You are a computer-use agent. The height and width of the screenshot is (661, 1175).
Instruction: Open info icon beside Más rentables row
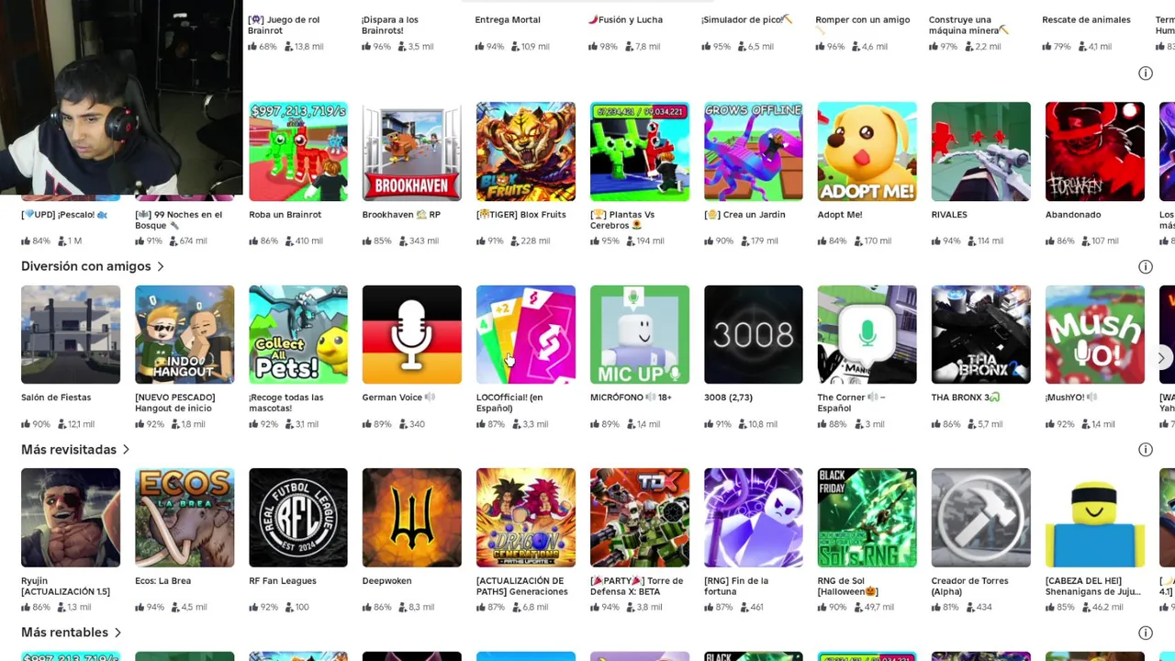[x=1146, y=633]
